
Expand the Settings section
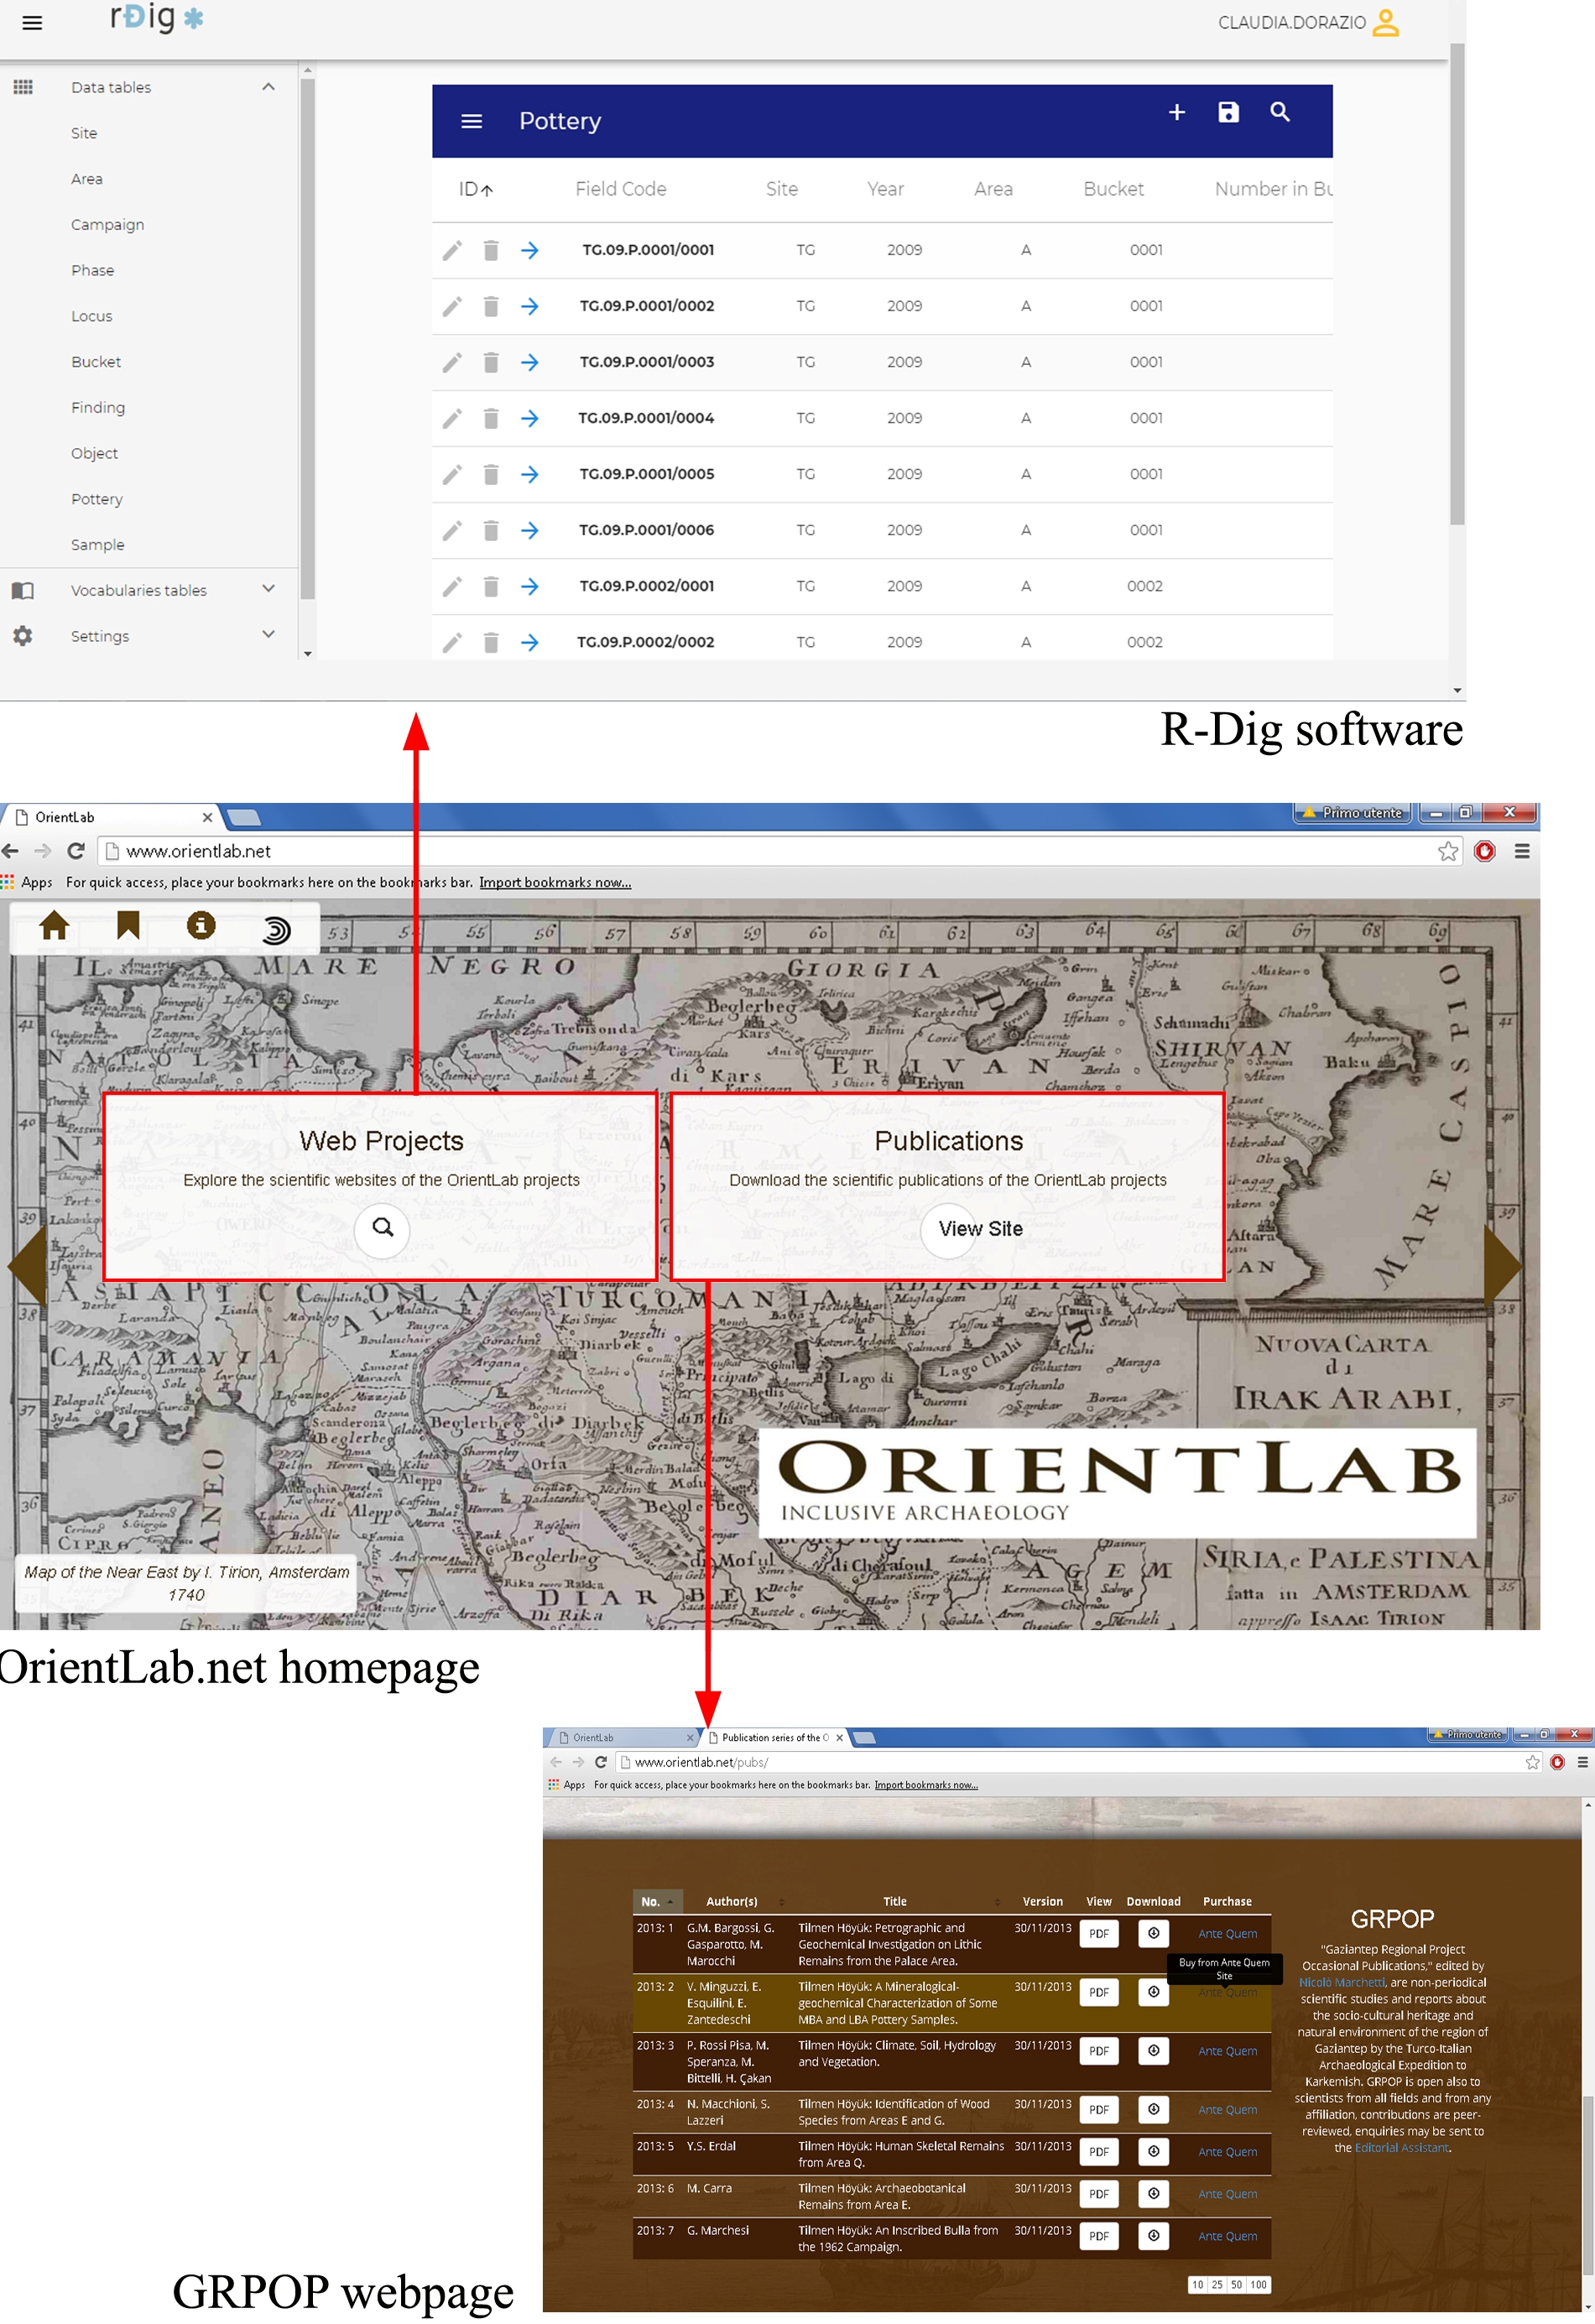pos(268,635)
